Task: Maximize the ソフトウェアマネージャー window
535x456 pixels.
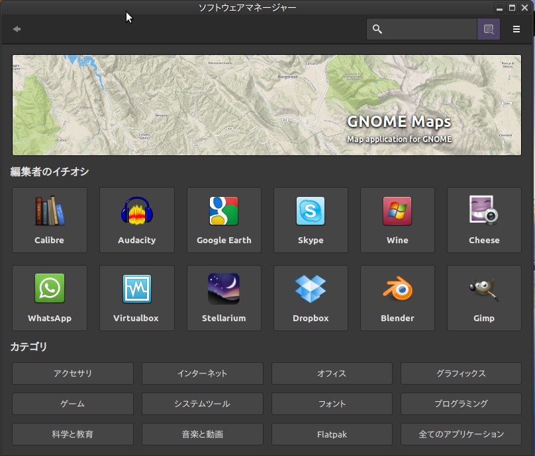Action: tap(512, 8)
